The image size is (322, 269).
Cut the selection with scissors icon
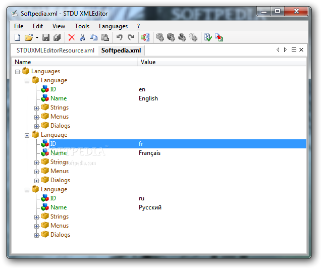[x=83, y=37]
